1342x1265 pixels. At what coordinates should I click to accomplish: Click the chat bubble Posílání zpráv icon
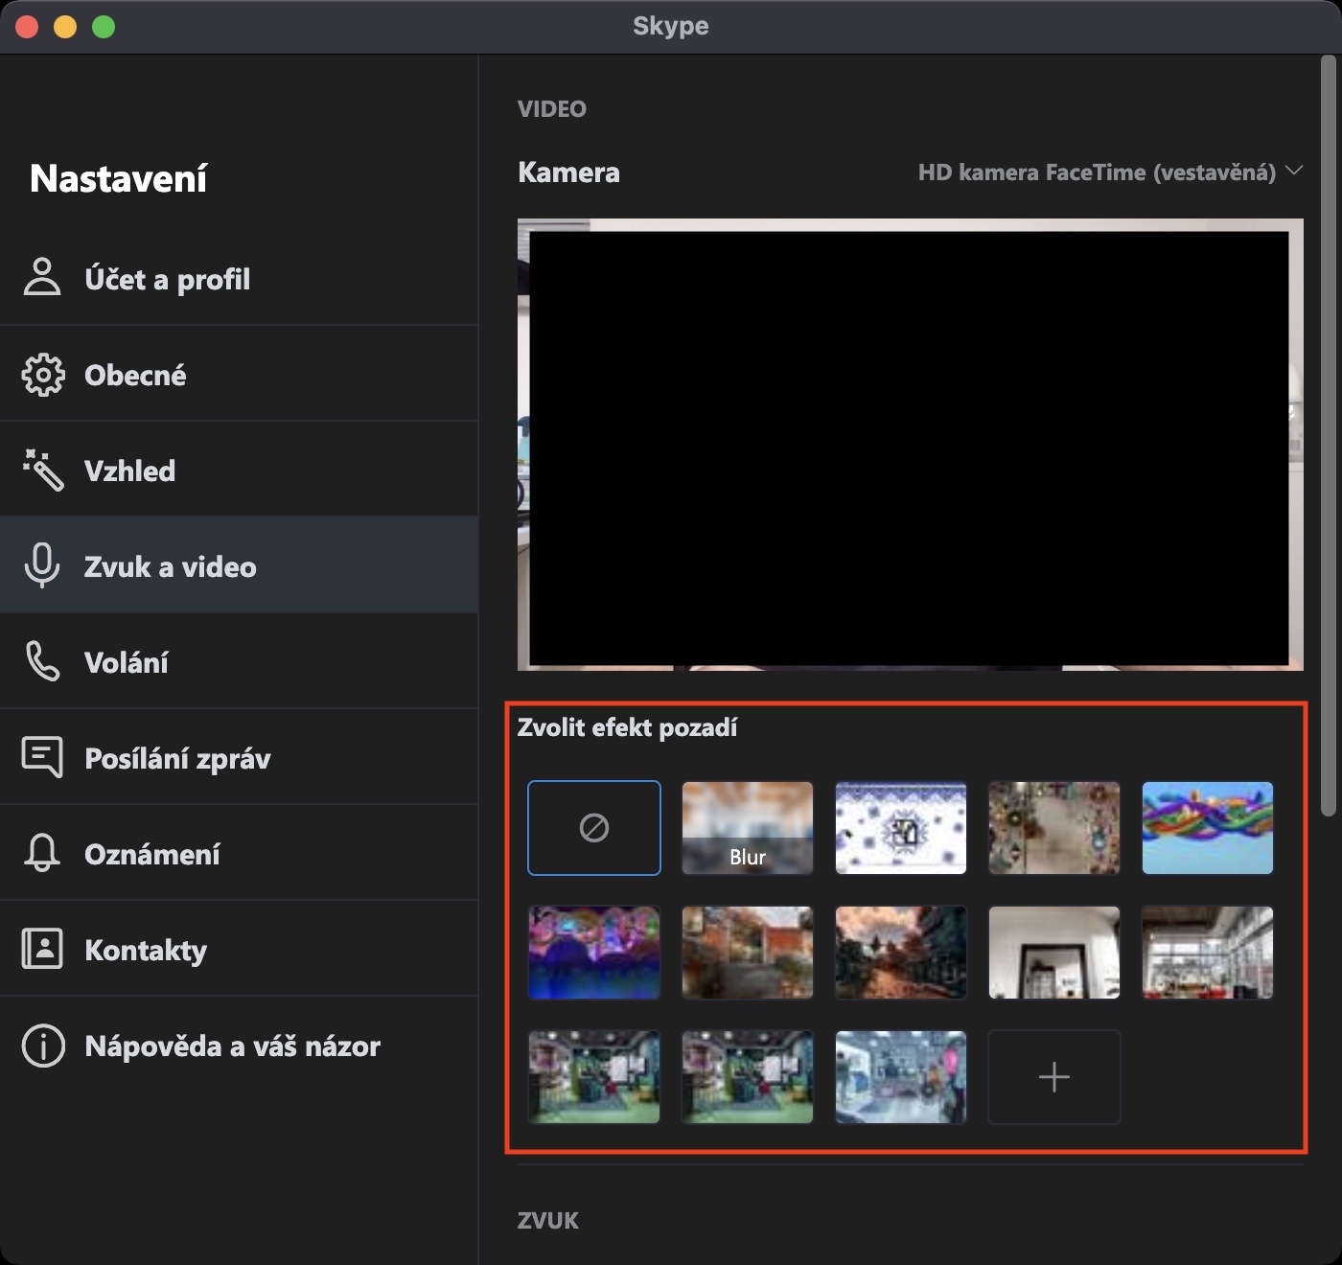coord(42,757)
